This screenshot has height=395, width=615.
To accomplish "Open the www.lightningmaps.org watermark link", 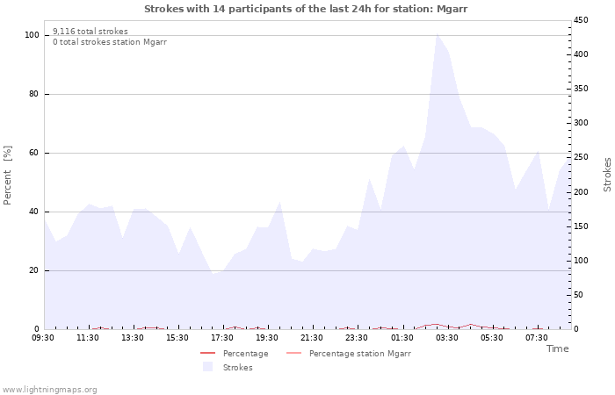I will click(x=50, y=389).
